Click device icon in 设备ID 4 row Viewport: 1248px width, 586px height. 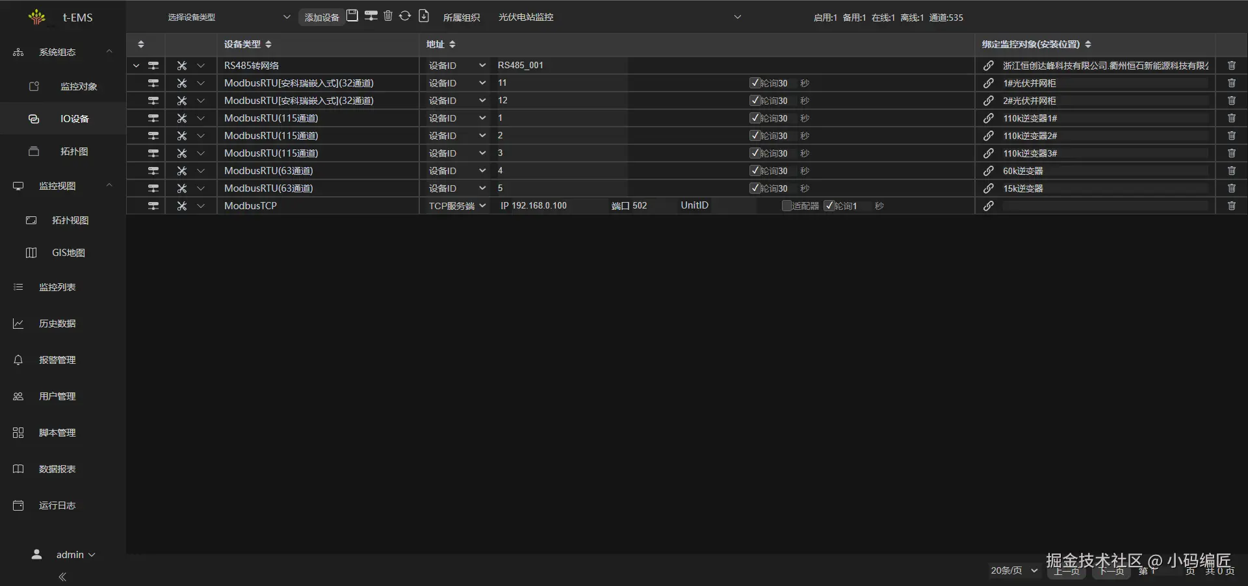[153, 171]
